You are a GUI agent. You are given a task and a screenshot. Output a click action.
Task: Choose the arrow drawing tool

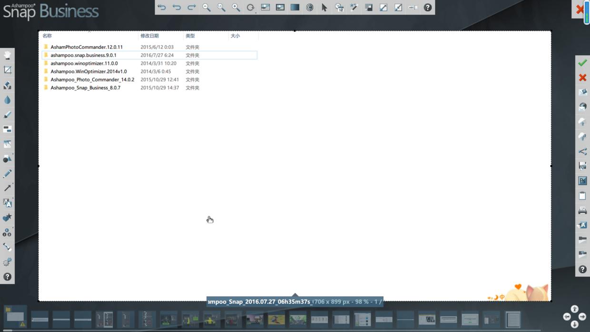coord(7,188)
